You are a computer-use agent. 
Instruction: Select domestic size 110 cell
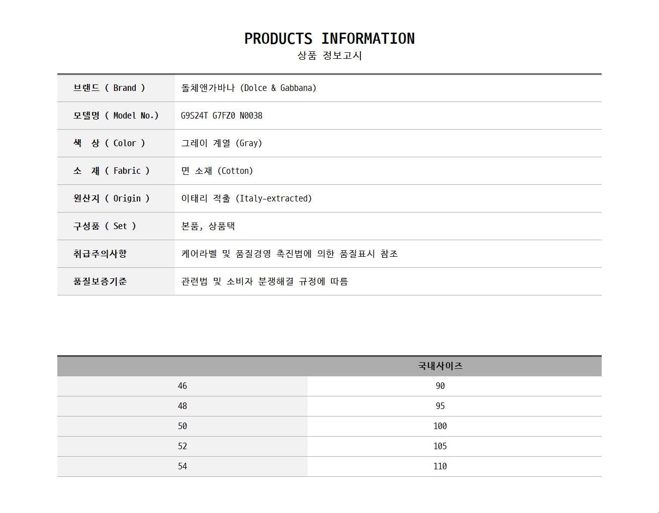pyautogui.click(x=440, y=466)
